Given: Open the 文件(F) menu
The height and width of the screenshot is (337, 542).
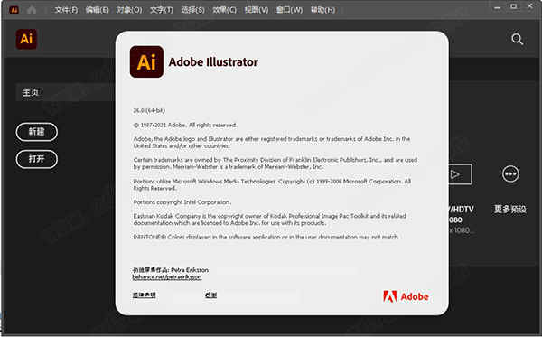Looking at the screenshot, I should [x=66, y=10].
